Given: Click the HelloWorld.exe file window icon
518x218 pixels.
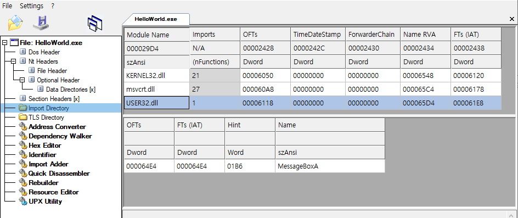Looking at the screenshot, I should tap(14, 43).
